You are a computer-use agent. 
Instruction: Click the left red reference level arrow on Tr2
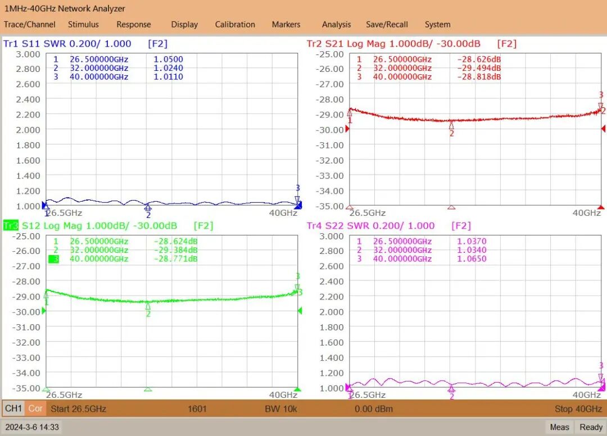[347, 129]
